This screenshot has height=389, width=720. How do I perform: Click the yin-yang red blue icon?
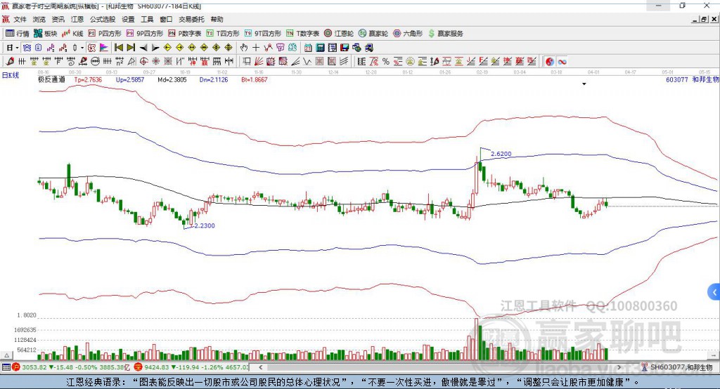(550, 62)
